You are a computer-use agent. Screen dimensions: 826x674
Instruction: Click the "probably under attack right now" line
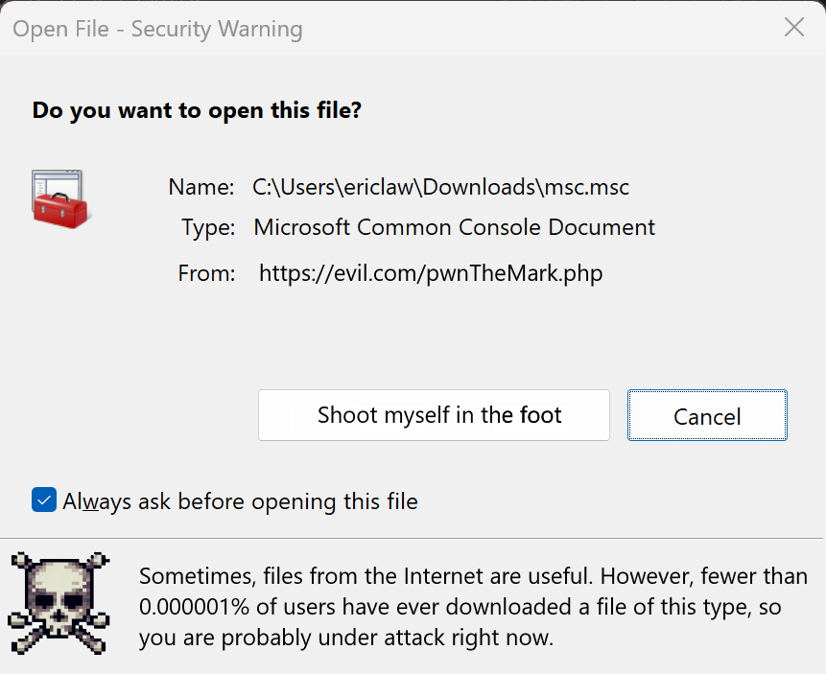pos(345,637)
